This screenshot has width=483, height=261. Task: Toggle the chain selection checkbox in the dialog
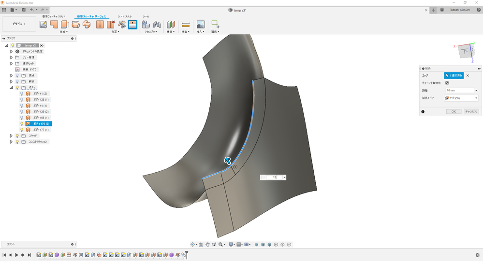click(x=447, y=83)
